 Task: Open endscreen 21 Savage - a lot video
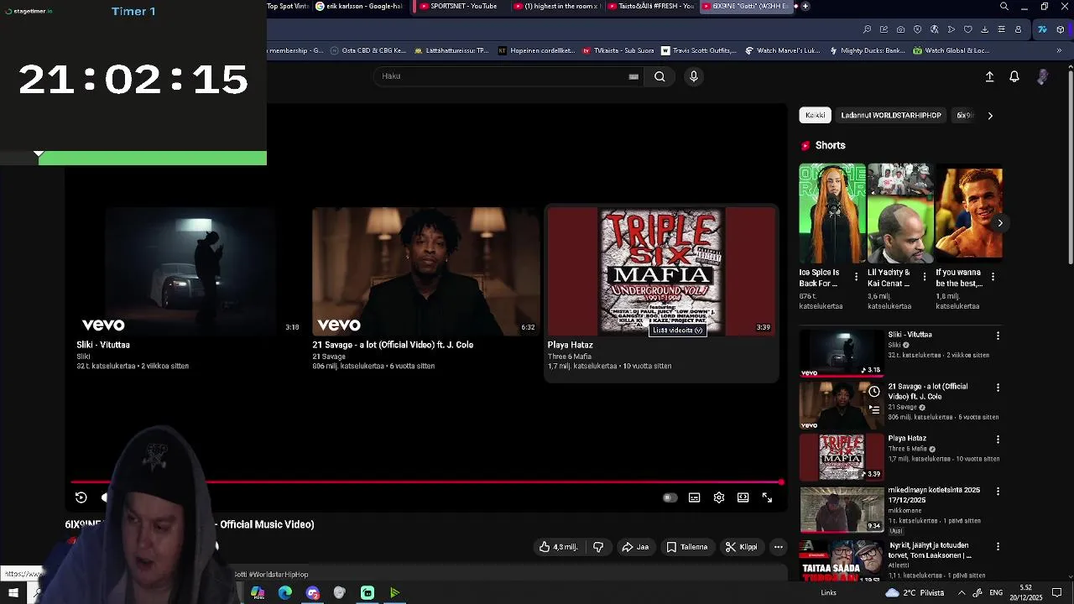[426, 272]
